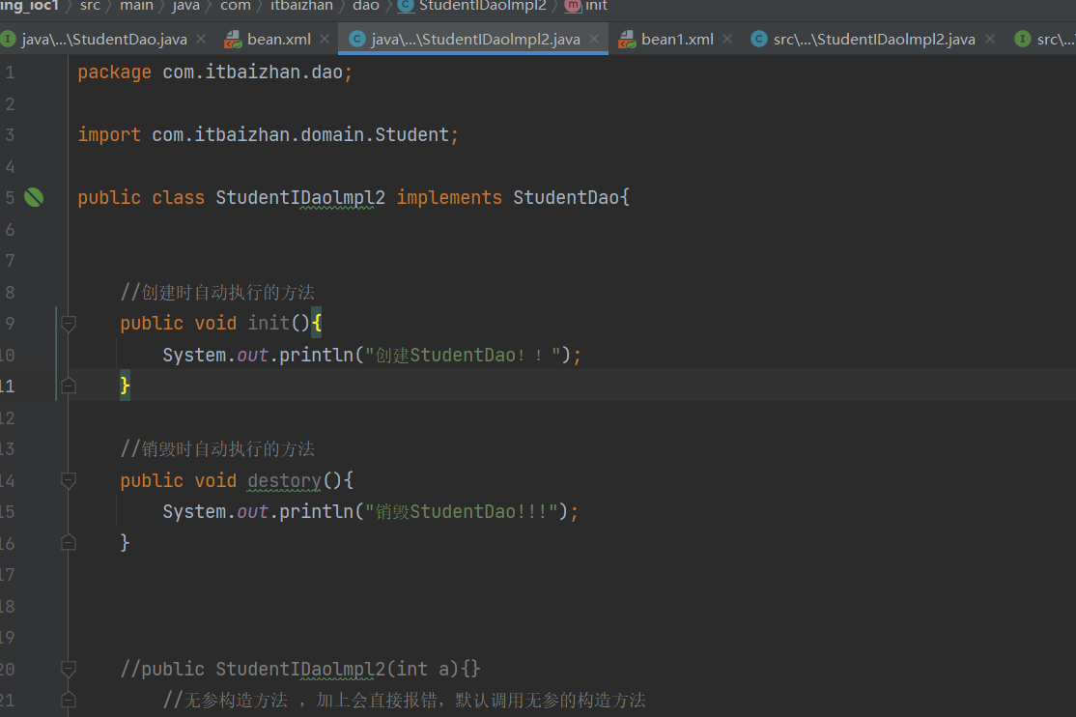The width and height of the screenshot is (1076, 717).
Task: Click line number 5 in the gutter
Action: [x=10, y=198]
